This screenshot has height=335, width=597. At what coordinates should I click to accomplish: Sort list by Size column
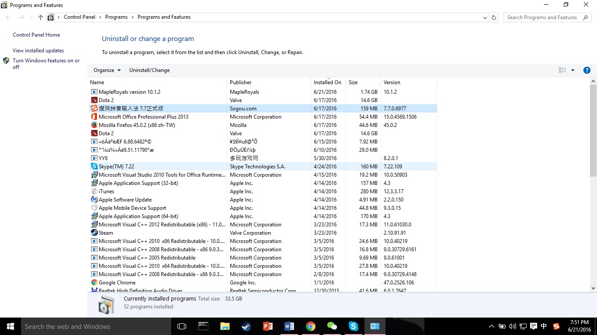click(363, 82)
